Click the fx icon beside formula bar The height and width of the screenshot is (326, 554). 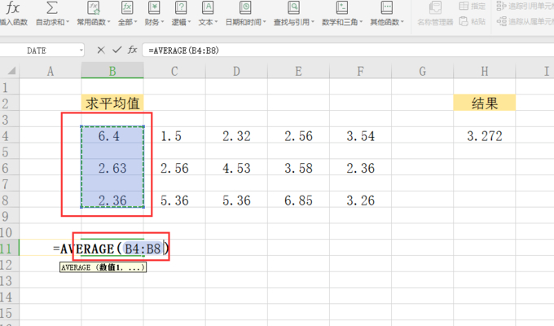tap(133, 50)
